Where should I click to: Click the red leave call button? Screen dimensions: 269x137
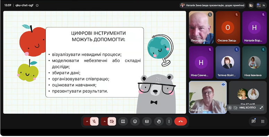coord(181,121)
